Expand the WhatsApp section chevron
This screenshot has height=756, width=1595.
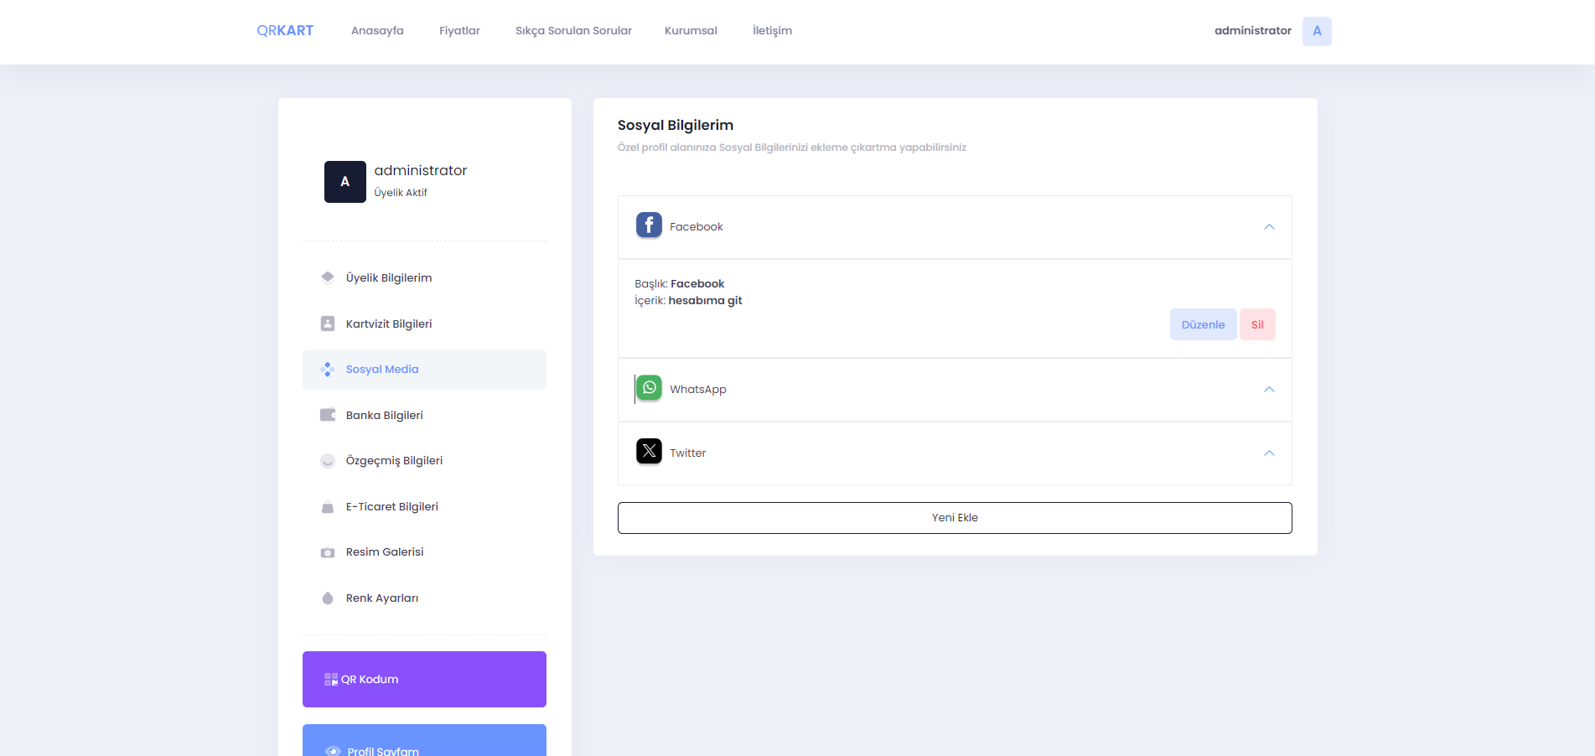(x=1269, y=390)
